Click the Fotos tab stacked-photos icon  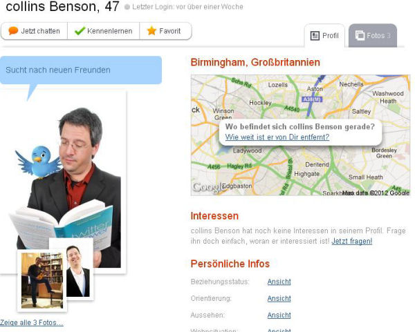pyautogui.click(x=360, y=35)
